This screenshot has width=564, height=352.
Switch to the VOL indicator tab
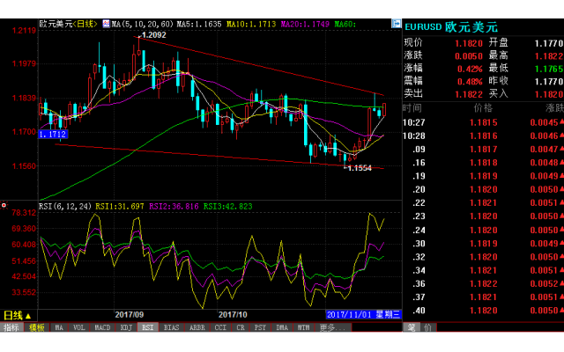[79, 327]
